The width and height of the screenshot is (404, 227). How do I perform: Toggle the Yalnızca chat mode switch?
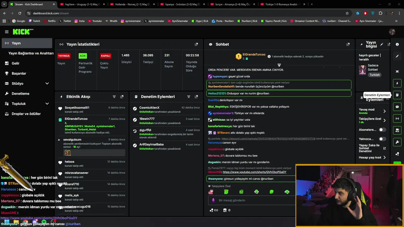click(x=382, y=139)
